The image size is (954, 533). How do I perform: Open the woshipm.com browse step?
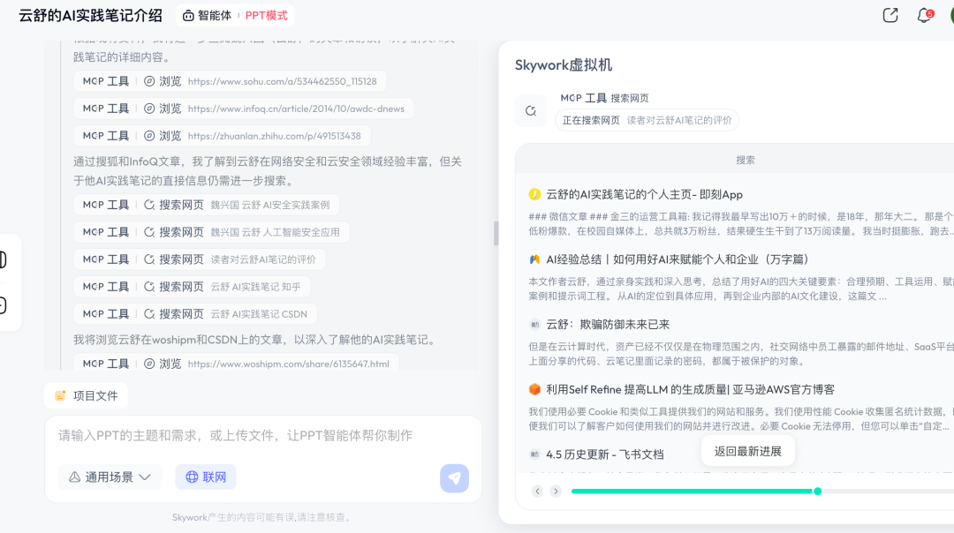[x=236, y=364]
